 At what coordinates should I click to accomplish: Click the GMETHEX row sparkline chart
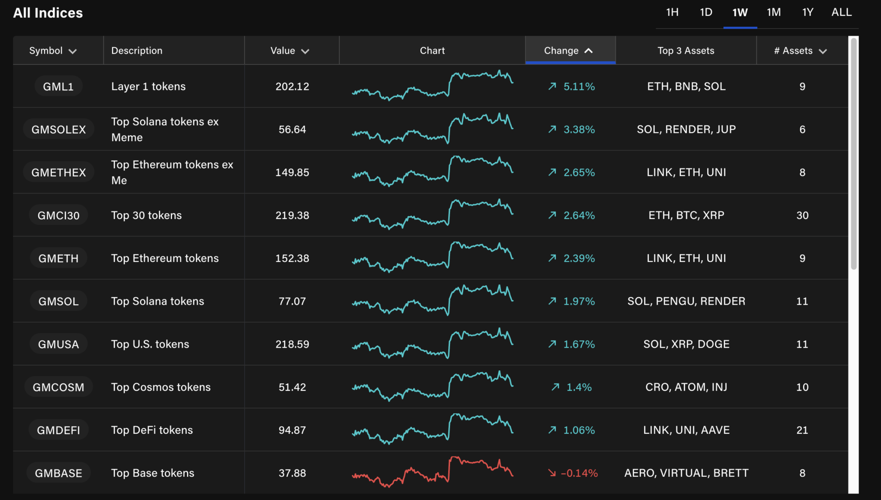tap(432, 171)
